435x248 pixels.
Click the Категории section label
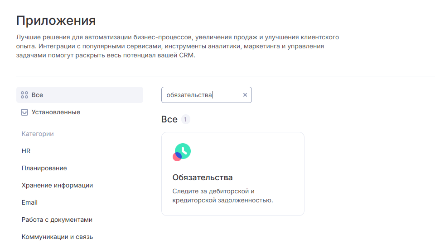pyautogui.click(x=38, y=134)
